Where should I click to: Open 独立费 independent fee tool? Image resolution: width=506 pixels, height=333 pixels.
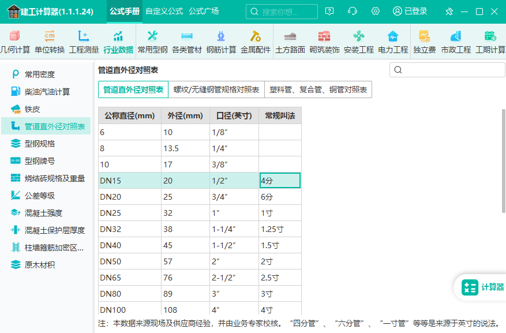(x=424, y=42)
